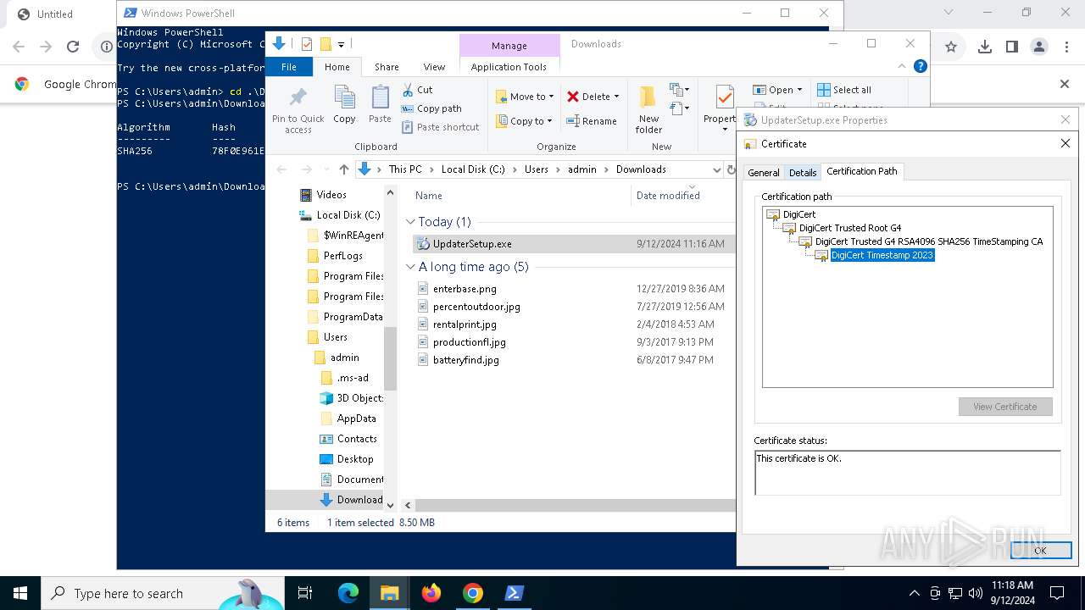Open the ribbon Open dropdown
Viewport: 1085px width, 610px height.
tap(776, 90)
